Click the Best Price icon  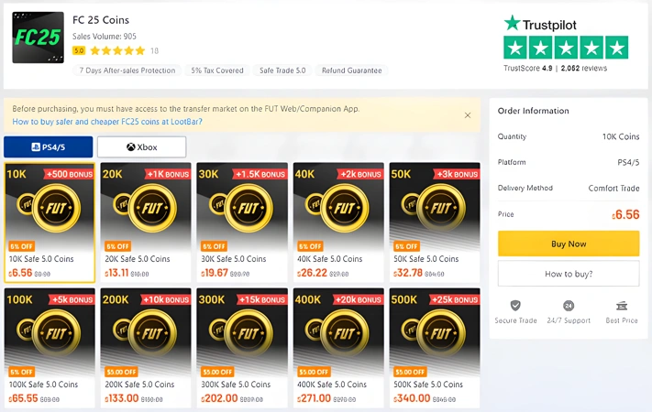tap(622, 306)
